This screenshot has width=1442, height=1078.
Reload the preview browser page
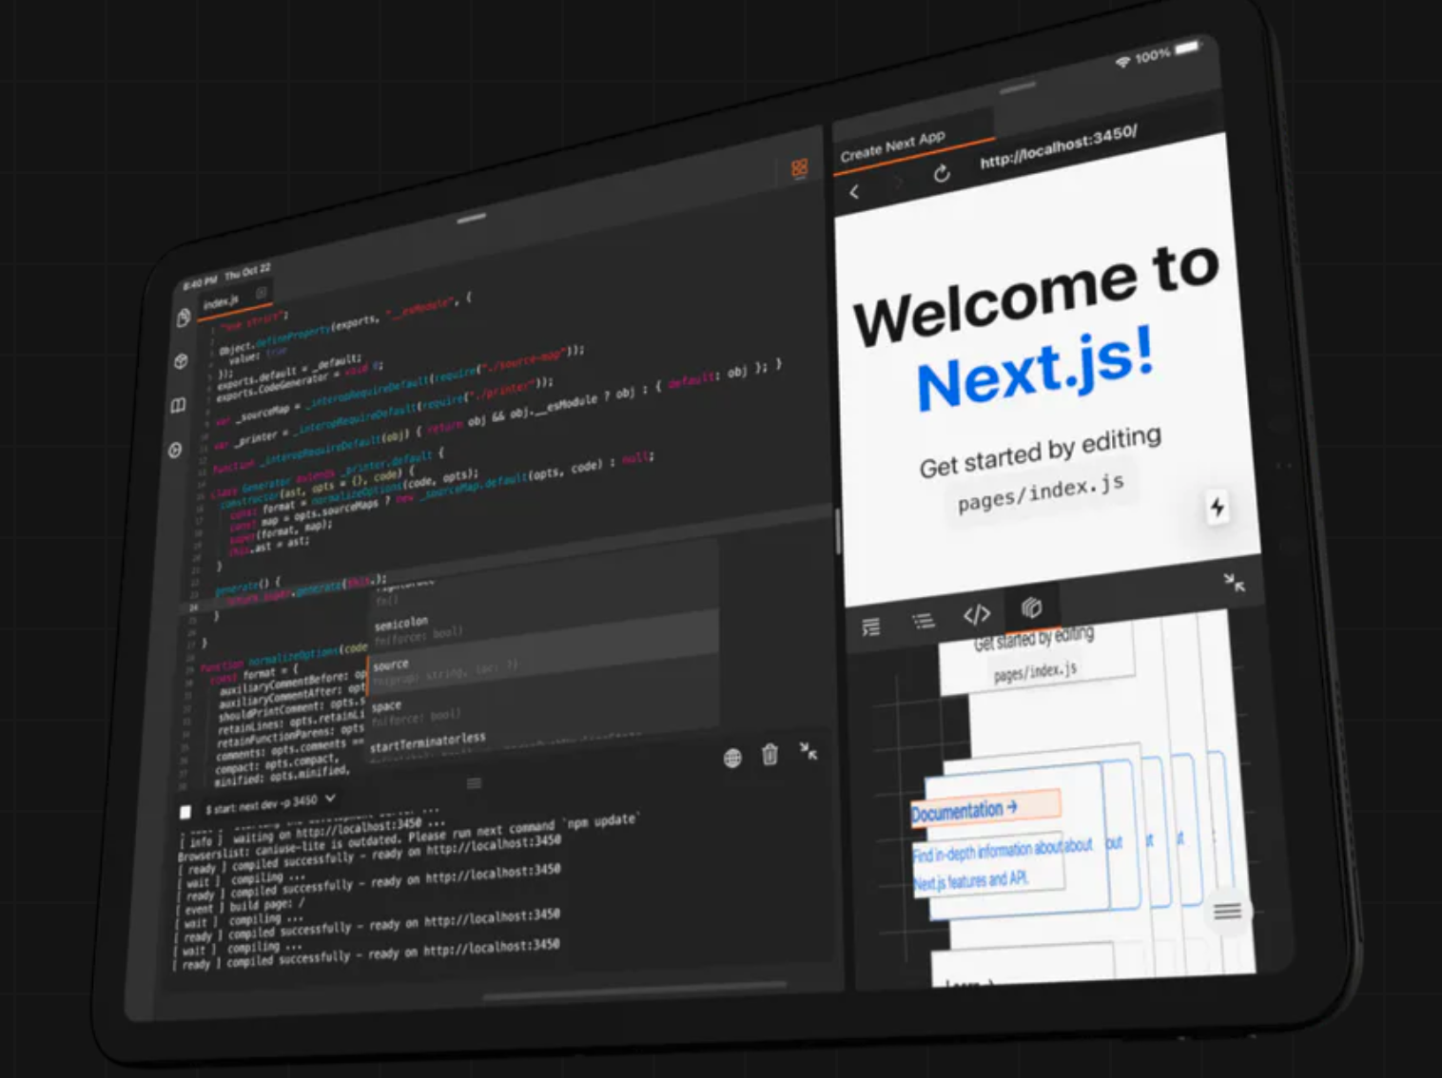click(942, 173)
